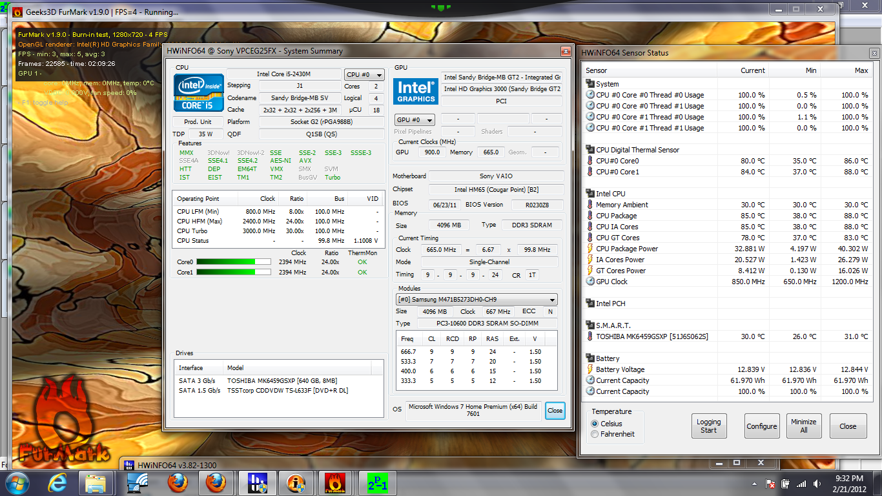Click the volume icon in system tray
This screenshot has width=882, height=496.
point(817,484)
